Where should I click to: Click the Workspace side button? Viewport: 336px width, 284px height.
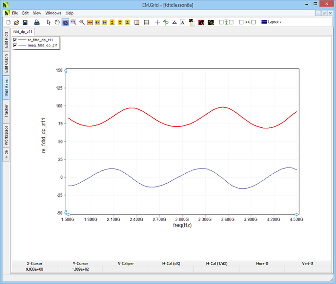(x=6, y=135)
